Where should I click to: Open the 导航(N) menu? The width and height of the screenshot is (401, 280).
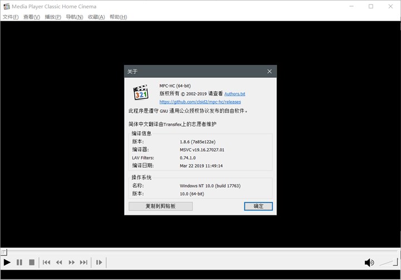(x=75, y=17)
